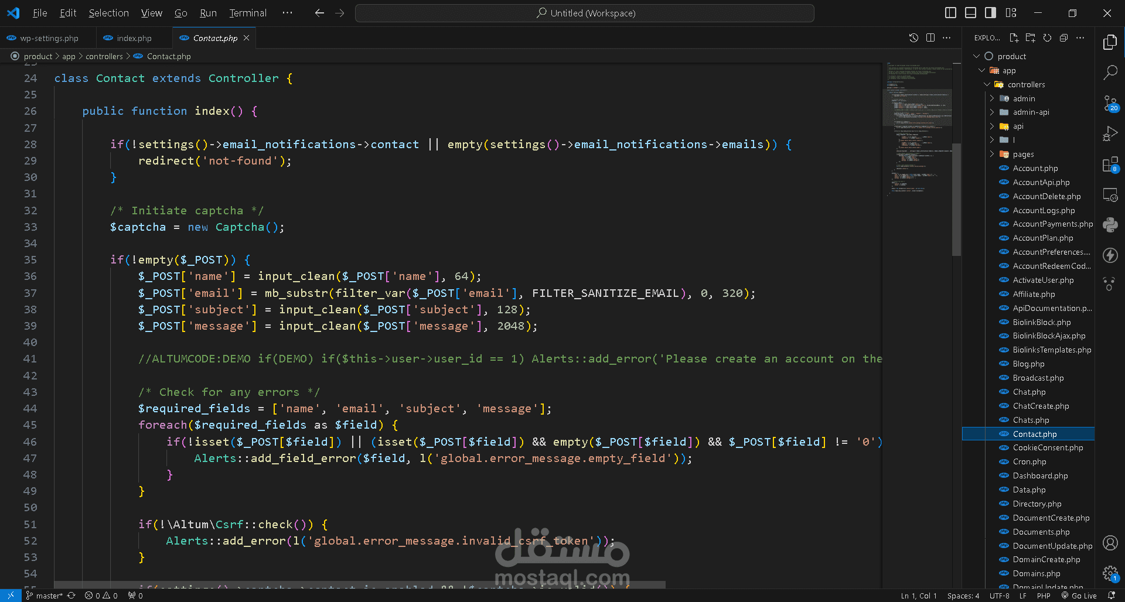Open Customize Layout icon in title bar
Image resolution: width=1125 pixels, height=602 pixels.
tap(1011, 13)
